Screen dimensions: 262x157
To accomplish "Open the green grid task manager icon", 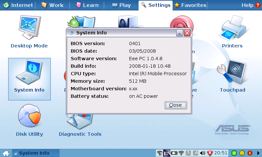I will [234, 153].
